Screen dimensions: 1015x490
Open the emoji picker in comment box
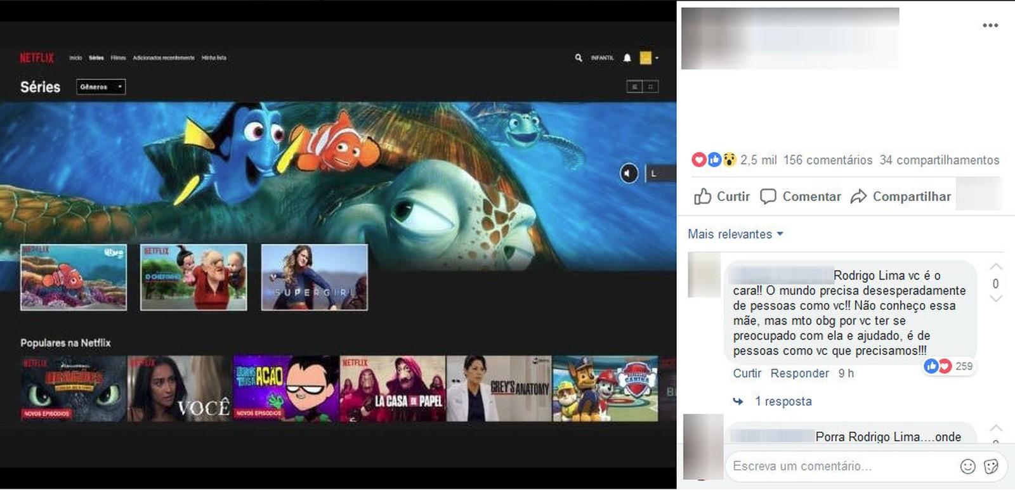click(x=968, y=467)
